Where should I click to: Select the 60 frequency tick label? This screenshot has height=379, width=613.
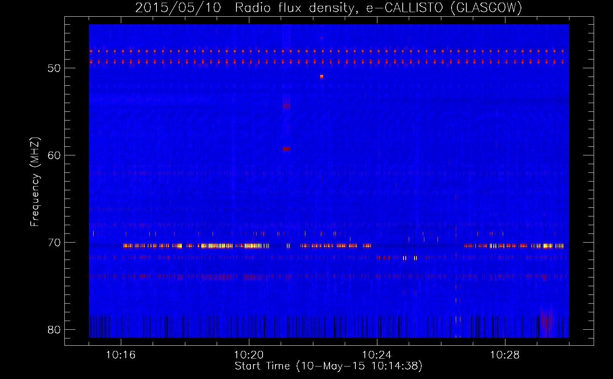[x=54, y=155]
